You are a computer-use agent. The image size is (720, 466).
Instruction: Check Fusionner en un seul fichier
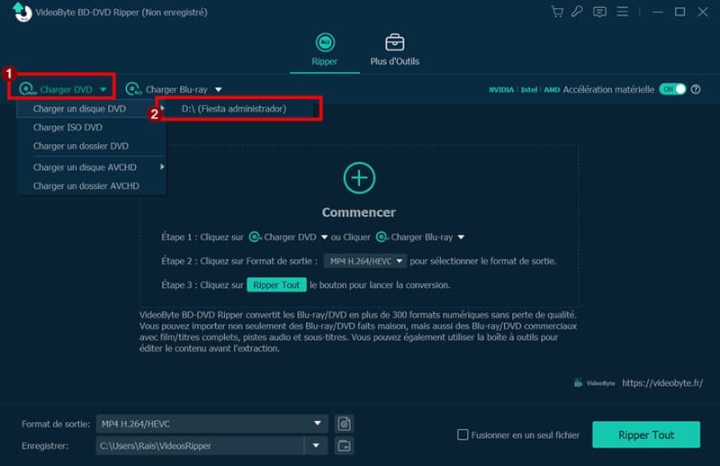point(463,435)
